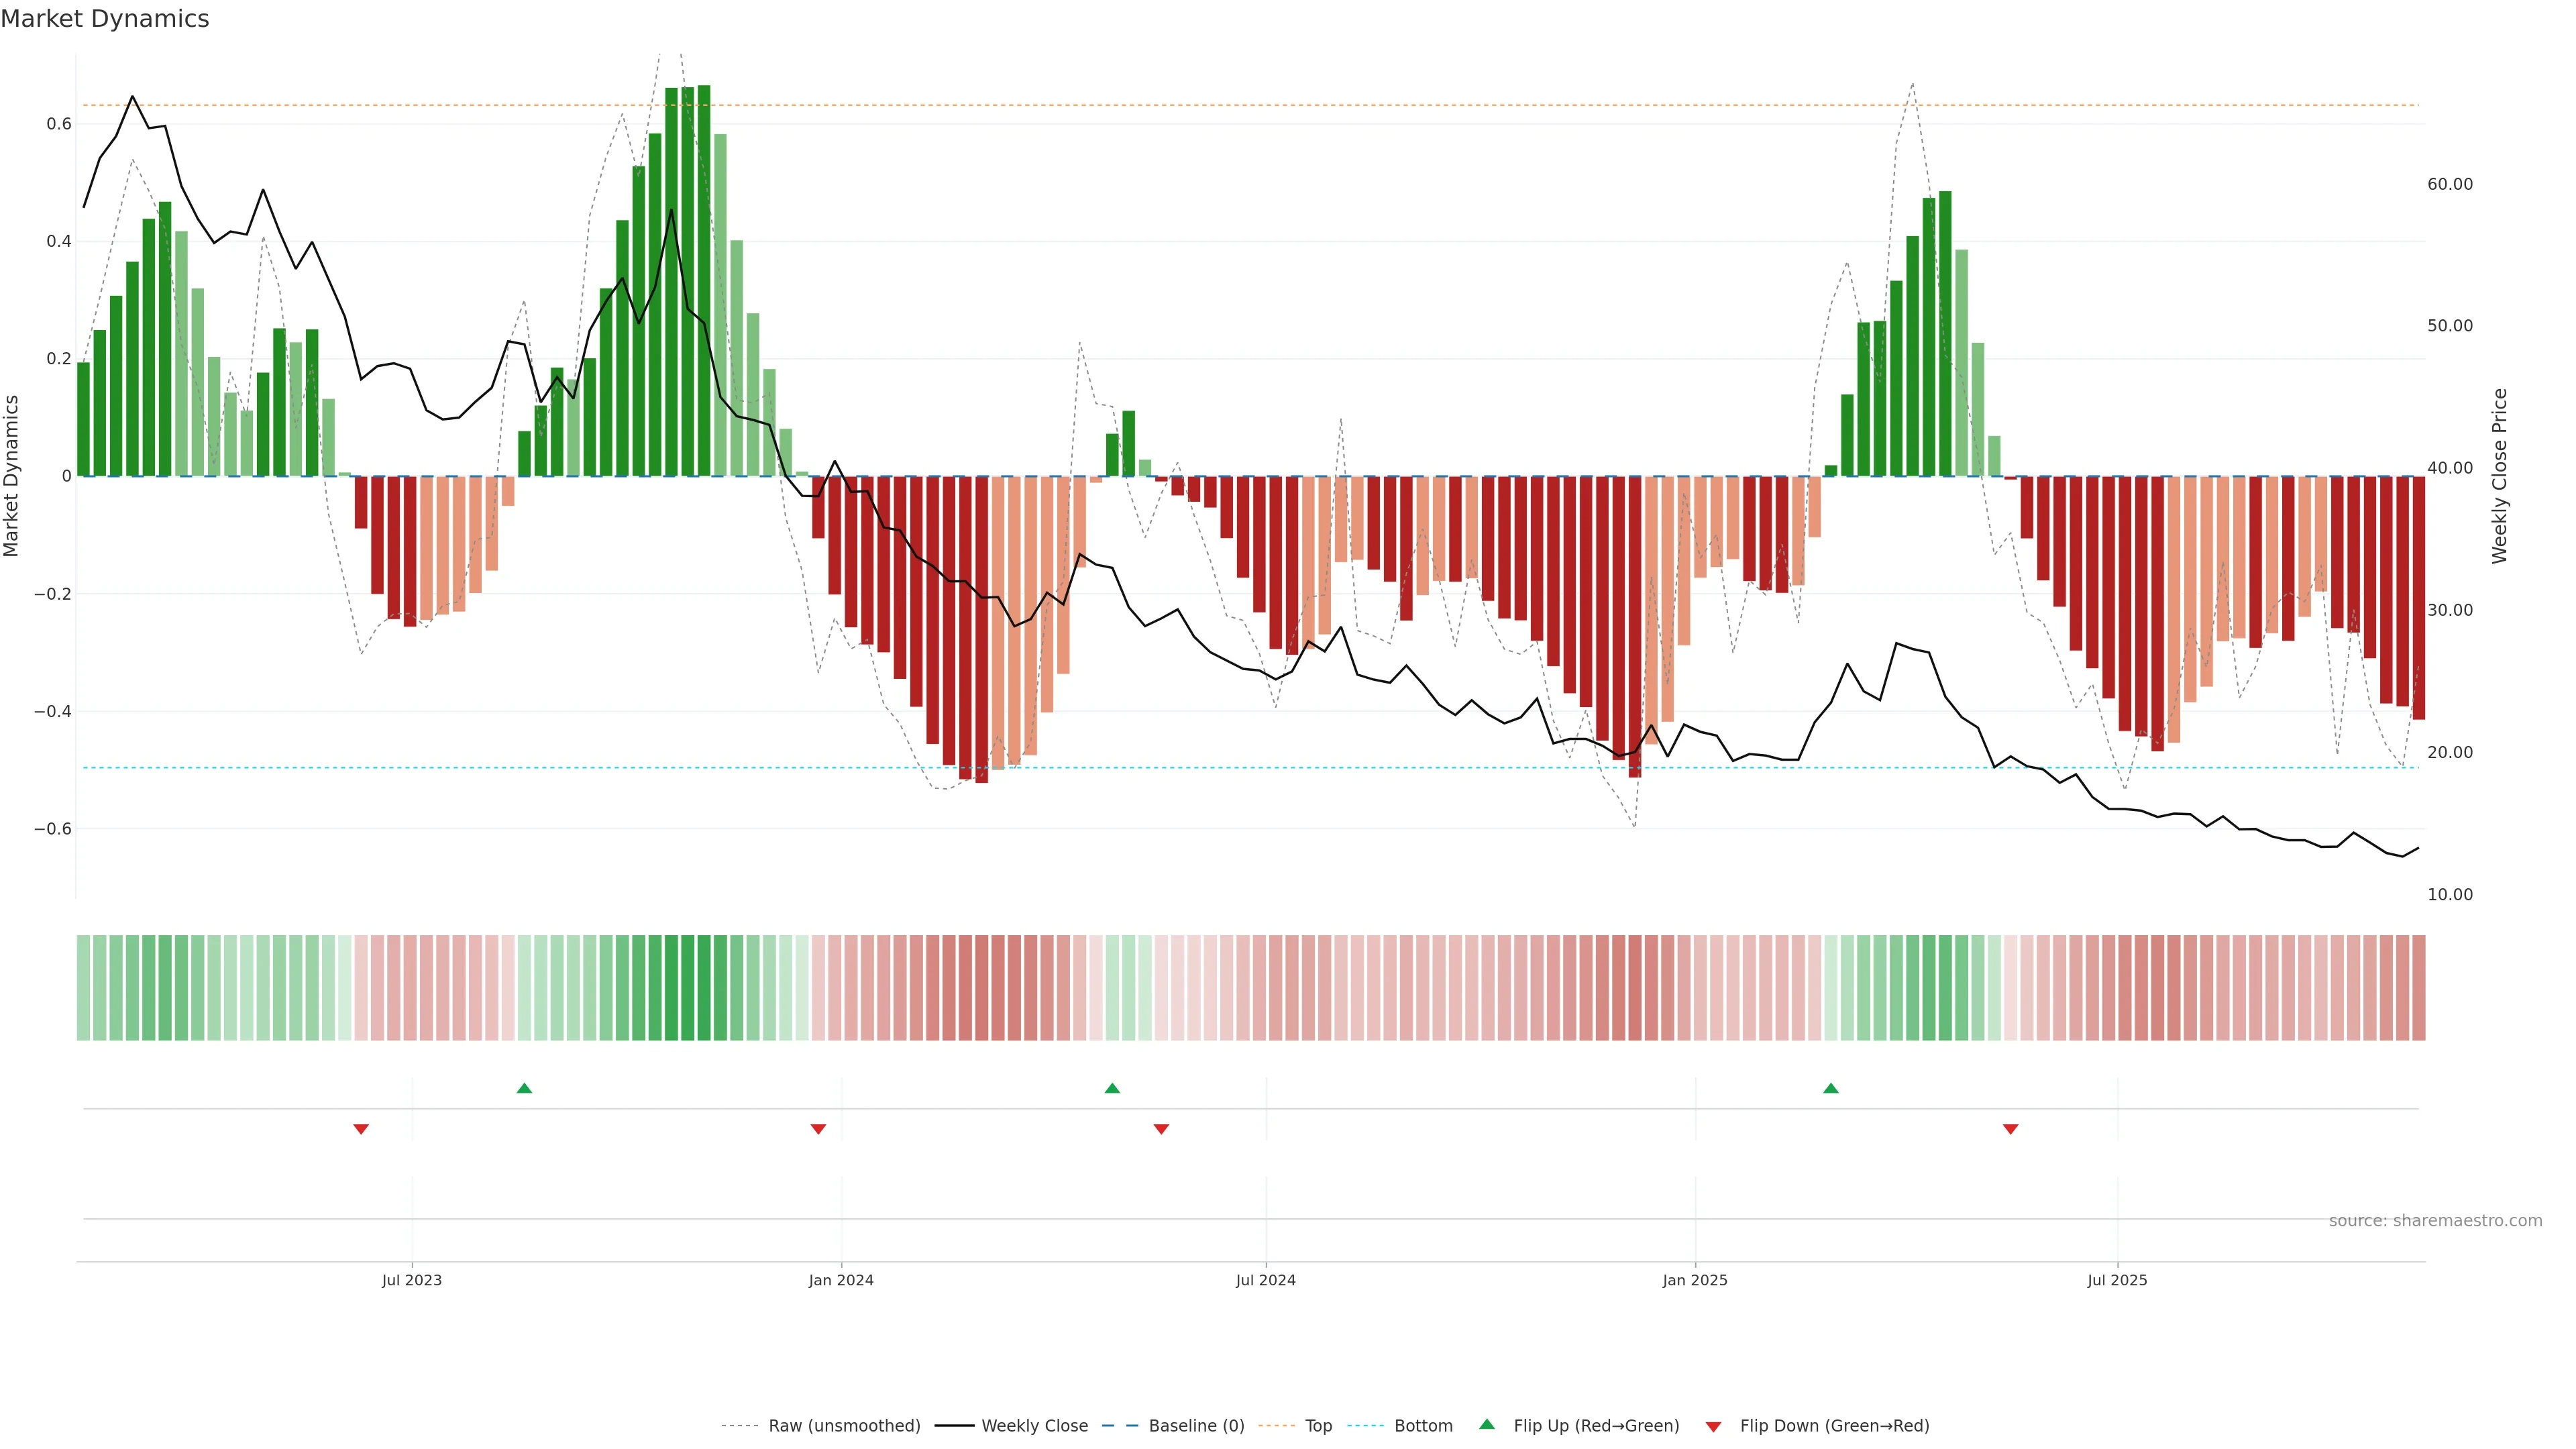The height and width of the screenshot is (1449, 2576).
Task: Click the Jan 2024 x-axis label
Action: [x=841, y=1280]
